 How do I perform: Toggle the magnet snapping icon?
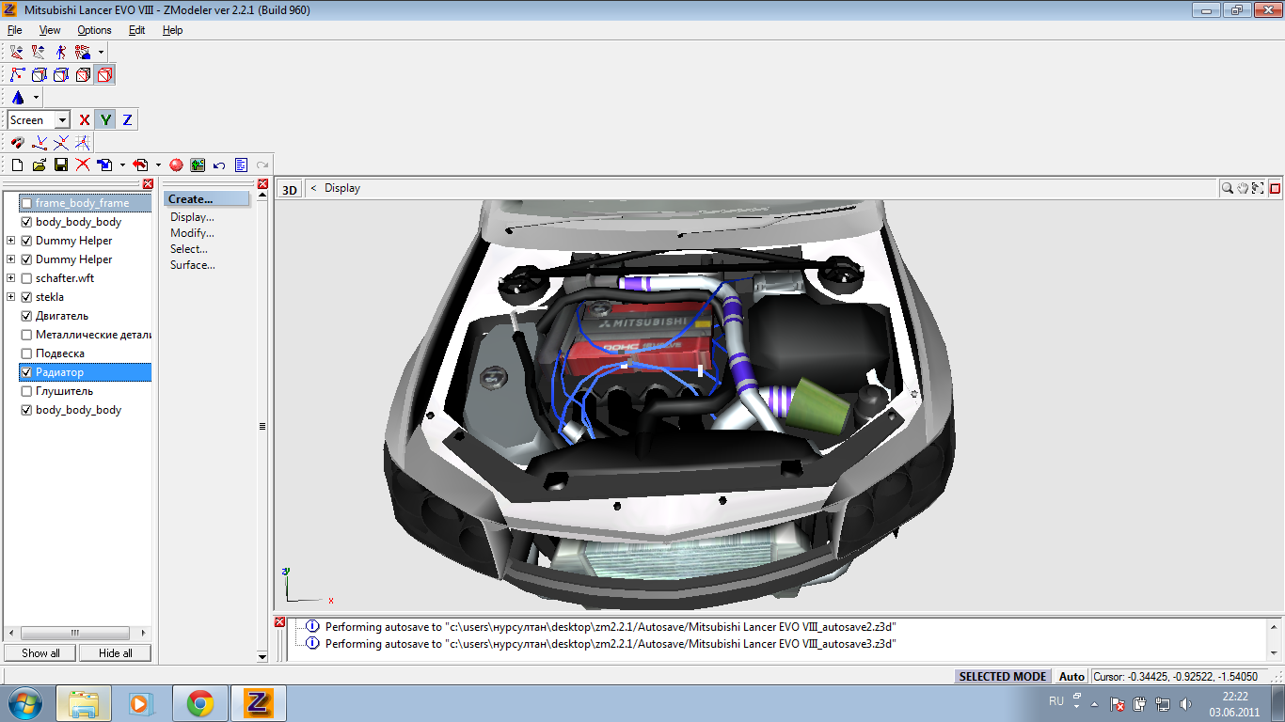click(x=17, y=142)
